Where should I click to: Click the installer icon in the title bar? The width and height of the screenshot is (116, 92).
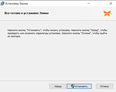pyautogui.click(x=2, y=4)
